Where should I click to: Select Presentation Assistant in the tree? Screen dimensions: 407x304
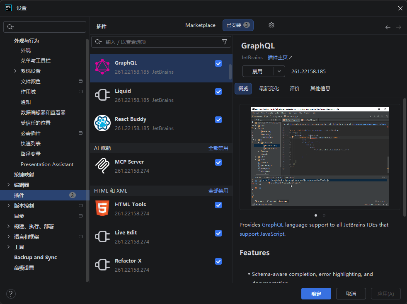pos(47,164)
